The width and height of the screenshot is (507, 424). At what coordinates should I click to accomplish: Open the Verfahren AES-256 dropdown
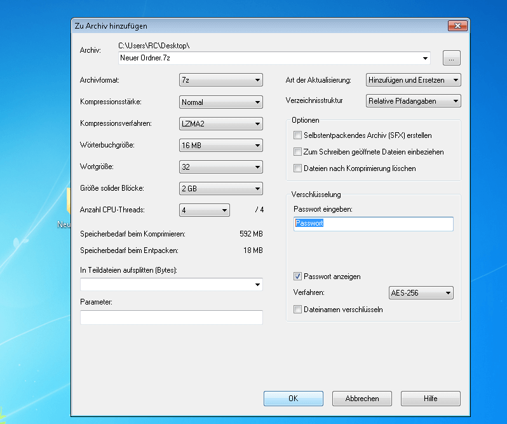click(421, 293)
